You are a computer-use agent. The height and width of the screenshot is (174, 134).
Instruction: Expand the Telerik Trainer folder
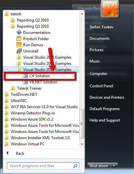pos(26,88)
